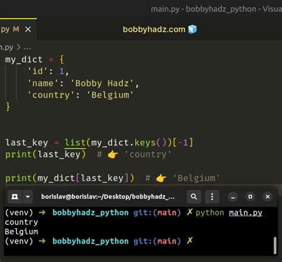Expand the terminal new tab dropdown arrow

[28, 197]
